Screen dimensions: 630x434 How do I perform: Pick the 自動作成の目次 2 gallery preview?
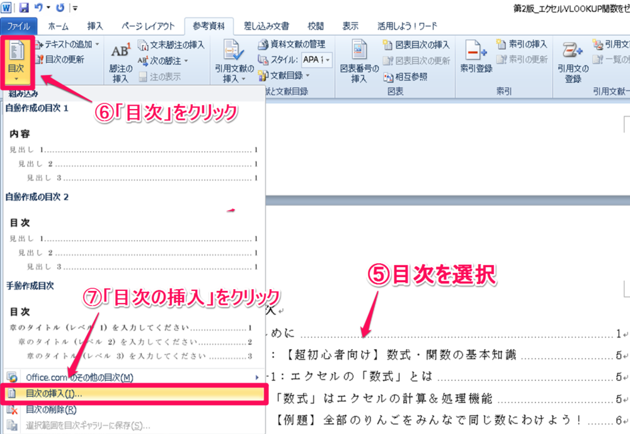point(133,236)
